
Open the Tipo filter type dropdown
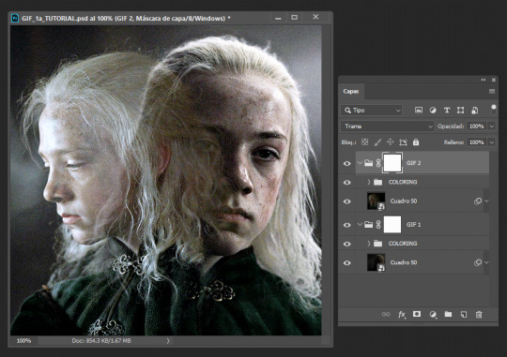[x=371, y=111]
